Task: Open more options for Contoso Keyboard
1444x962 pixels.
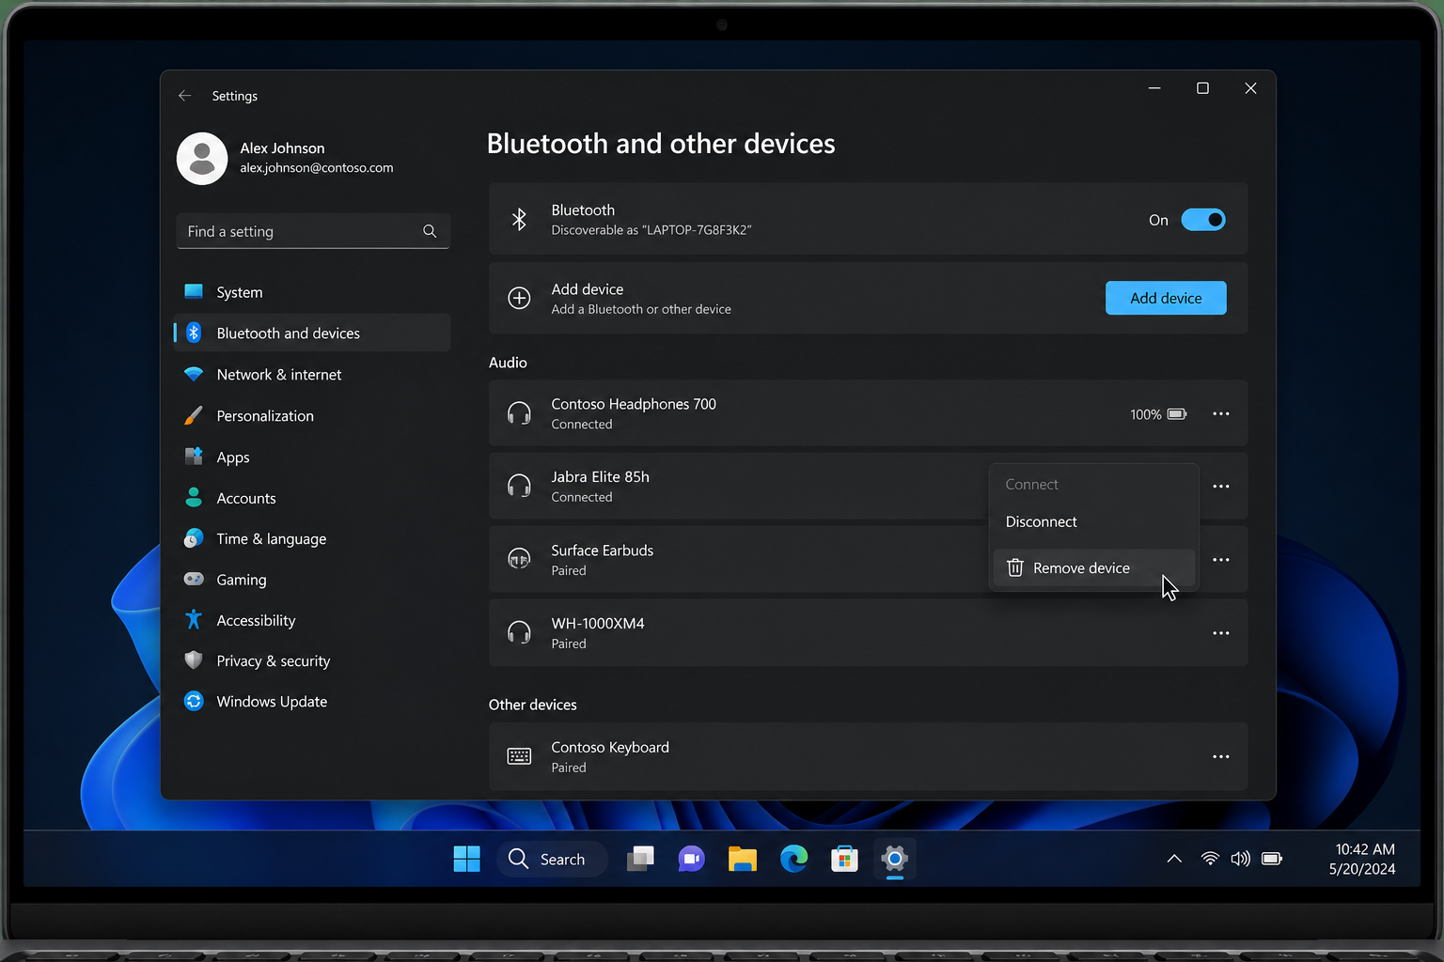Action: [1220, 756]
